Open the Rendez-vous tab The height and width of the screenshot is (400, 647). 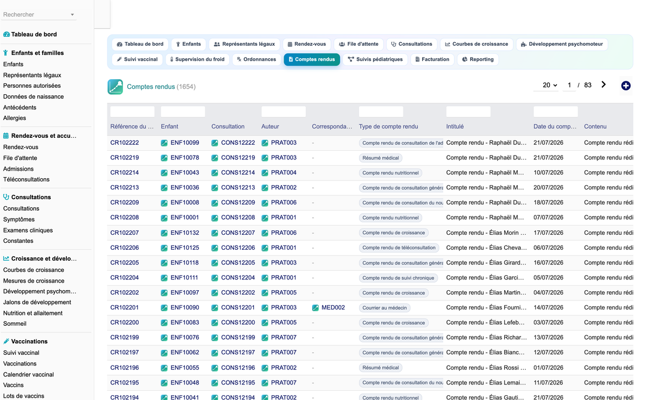tap(307, 44)
